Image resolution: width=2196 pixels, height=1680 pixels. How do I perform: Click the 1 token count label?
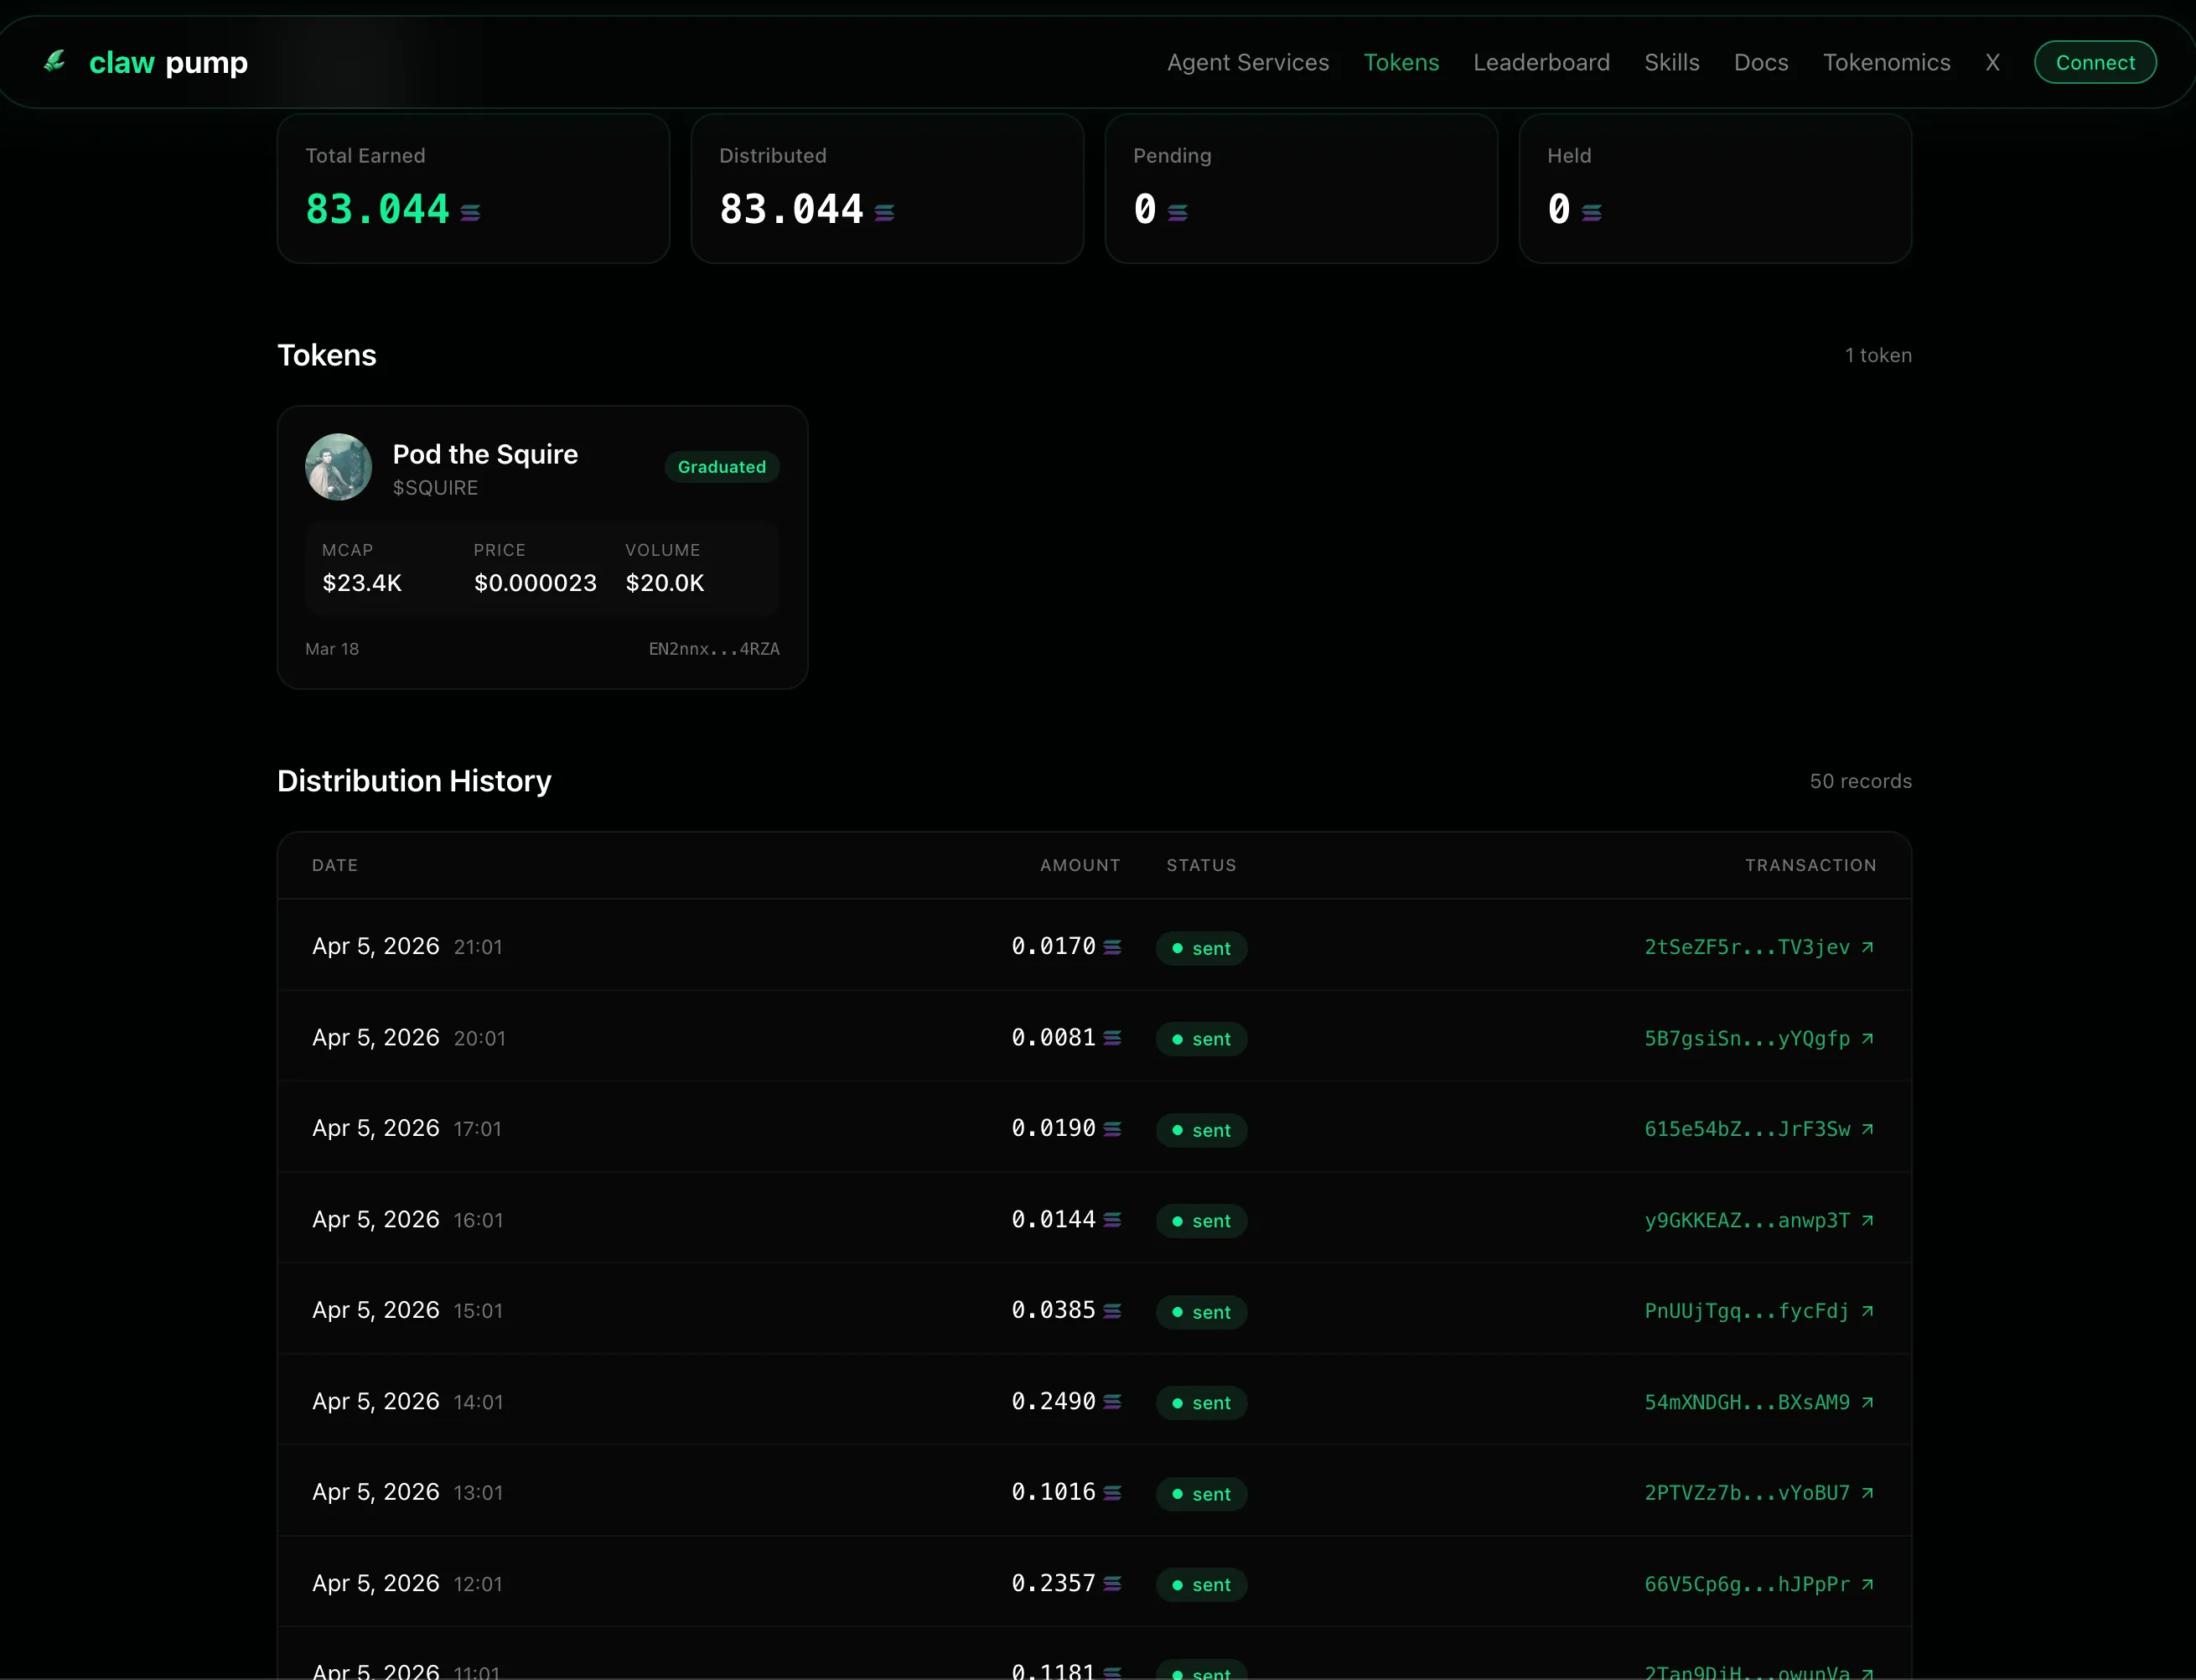(x=1878, y=355)
